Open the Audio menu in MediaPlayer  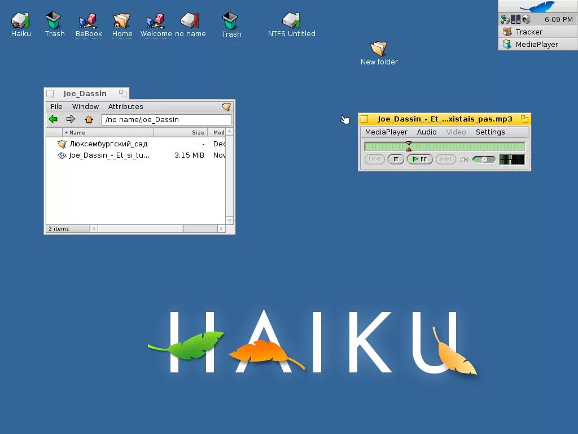(x=427, y=132)
